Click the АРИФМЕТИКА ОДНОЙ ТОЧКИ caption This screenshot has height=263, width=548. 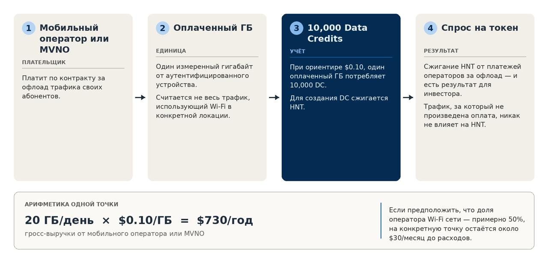click(71, 204)
